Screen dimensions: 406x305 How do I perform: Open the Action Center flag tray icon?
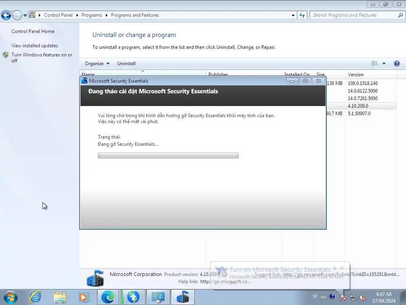point(343,297)
